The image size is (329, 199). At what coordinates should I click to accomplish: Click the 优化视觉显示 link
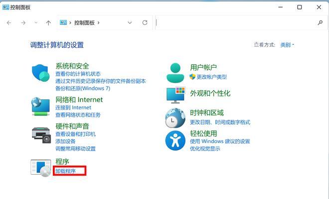coord(205,149)
